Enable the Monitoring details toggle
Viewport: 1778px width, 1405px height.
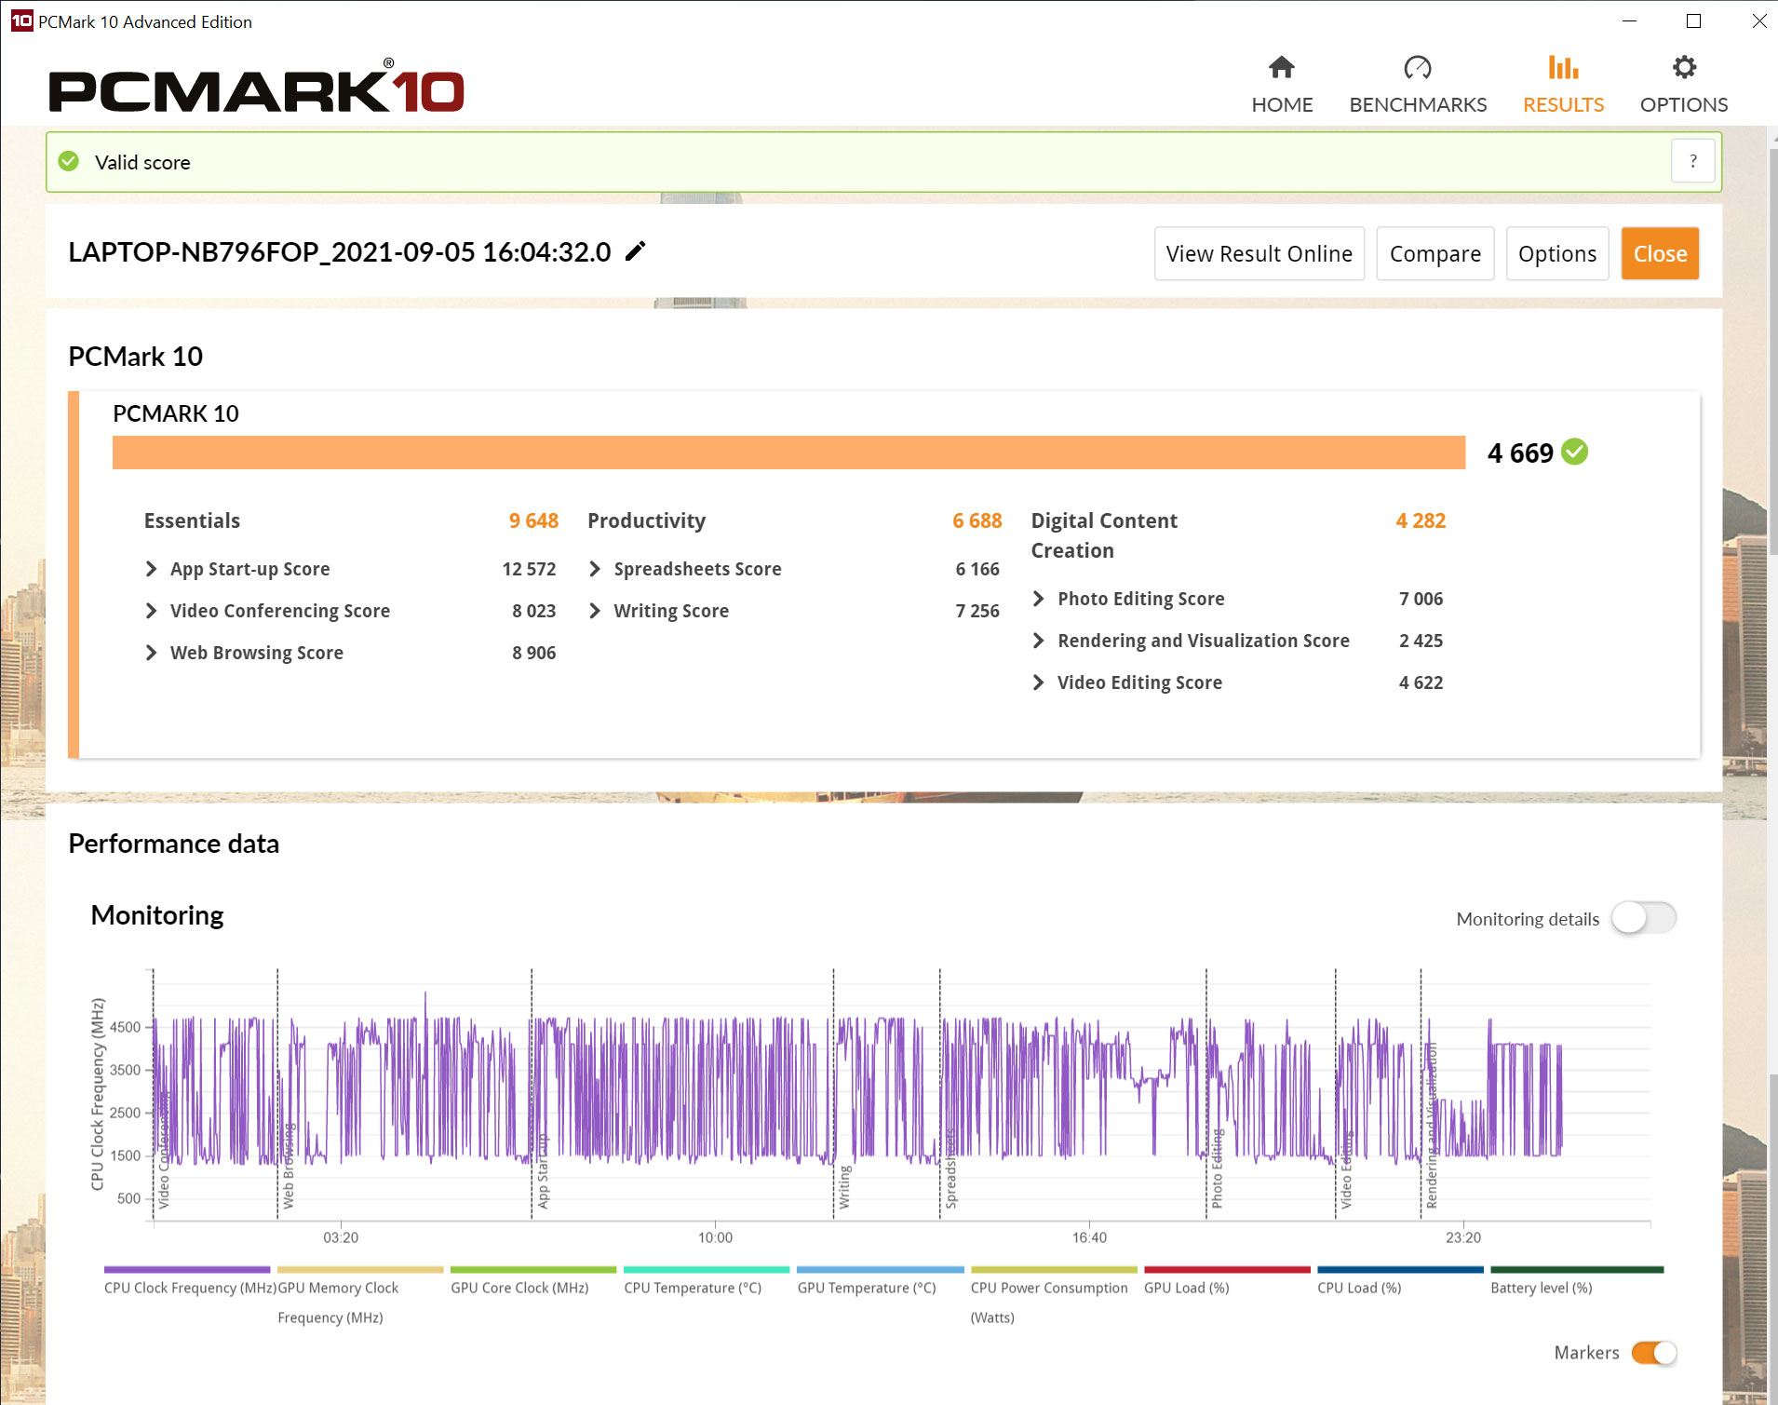point(1643,918)
